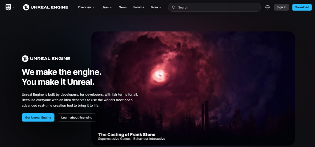This screenshot has height=147, width=315.
Task: Click the 'You make it Unreal.' heading line
Action: click(x=58, y=82)
